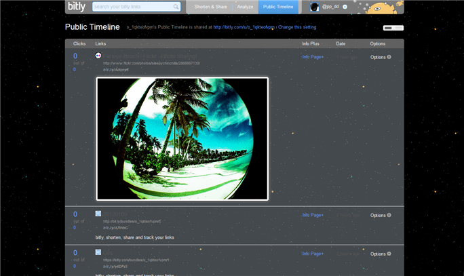Open Info Page+ for the Flickr link
This screenshot has height=276, width=464.
point(313,57)
